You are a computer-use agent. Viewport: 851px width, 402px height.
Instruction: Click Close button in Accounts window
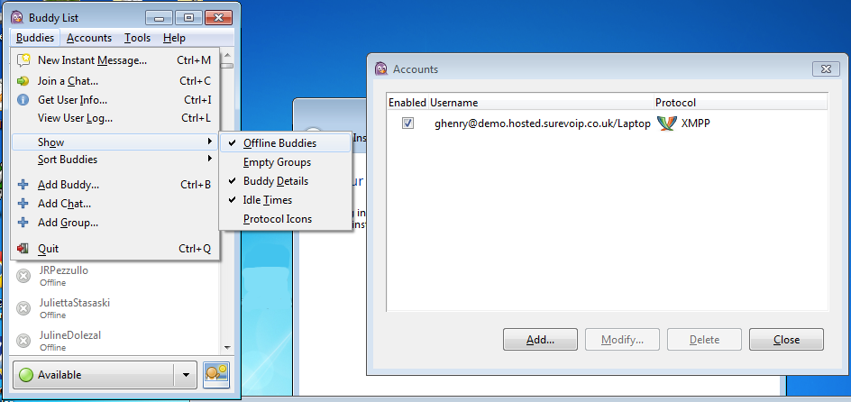(786, 340)
